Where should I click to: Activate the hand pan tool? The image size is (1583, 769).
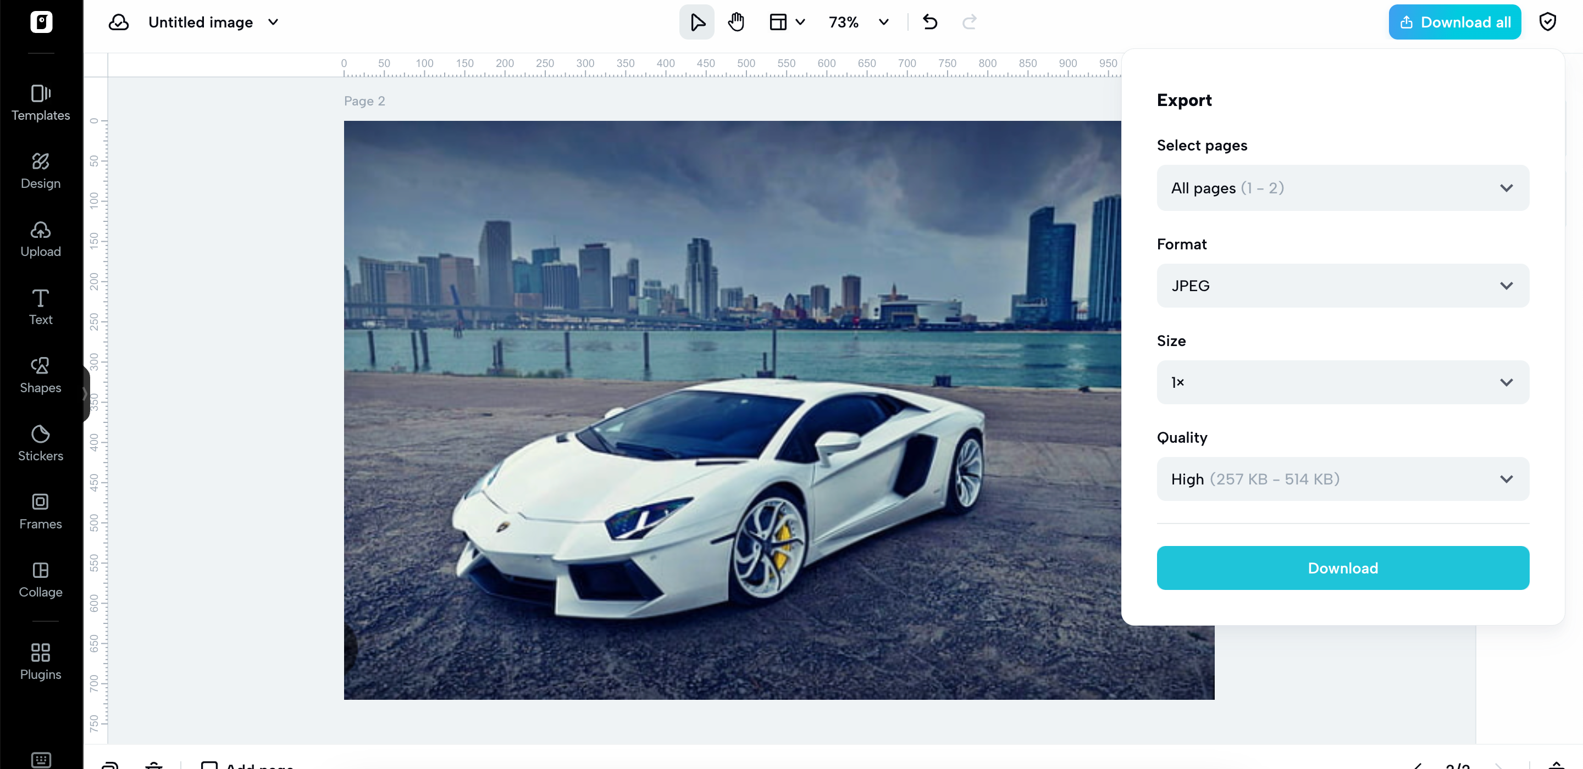point(735,22)
